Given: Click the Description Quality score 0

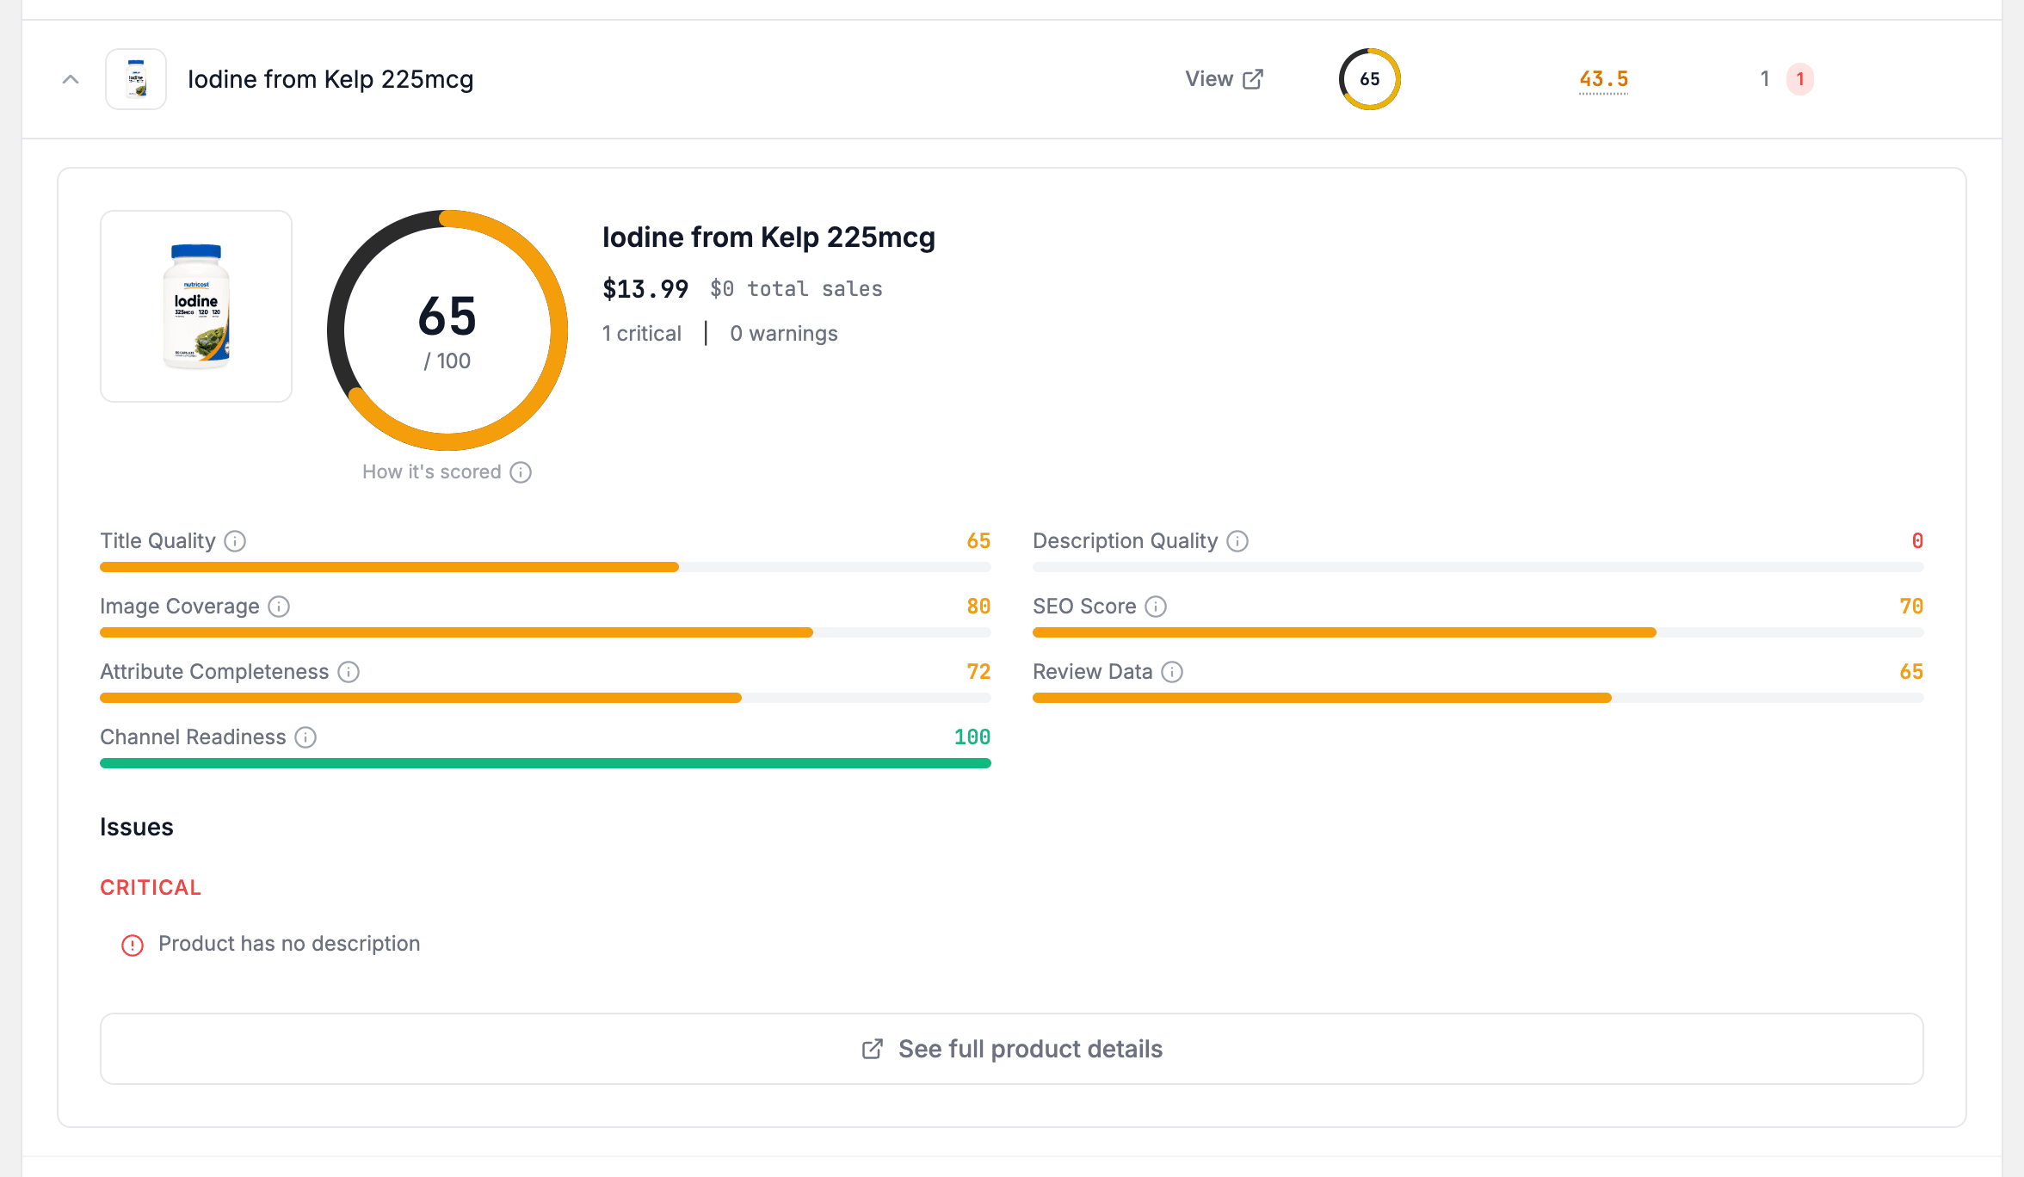Looking at the screenshot, I should click(1917, 541).
